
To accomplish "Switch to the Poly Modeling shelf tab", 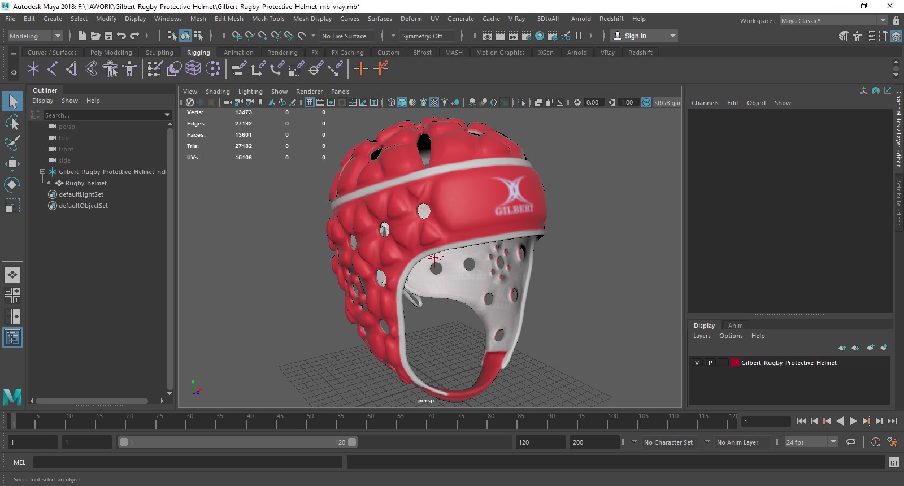I will (111, 53).
